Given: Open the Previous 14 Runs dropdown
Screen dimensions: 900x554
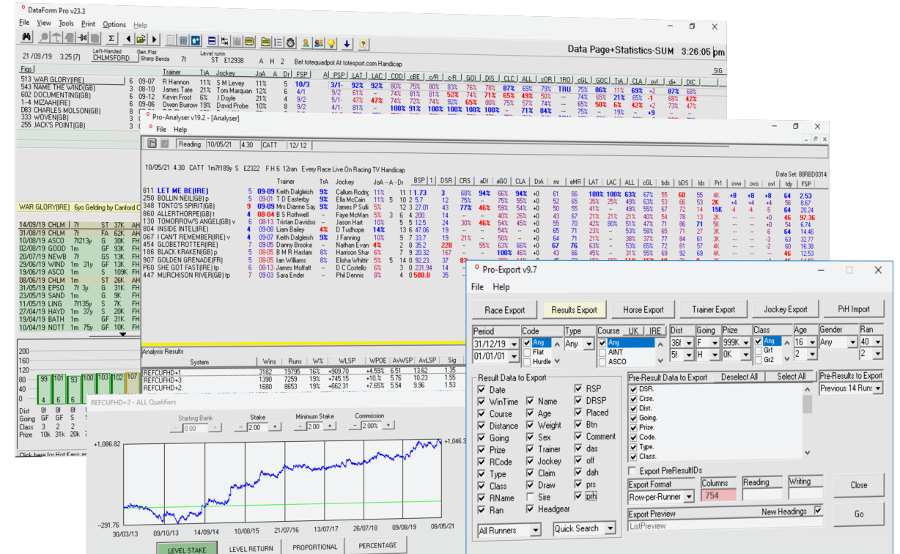Looking at the screenshot, I should point(877,388).
